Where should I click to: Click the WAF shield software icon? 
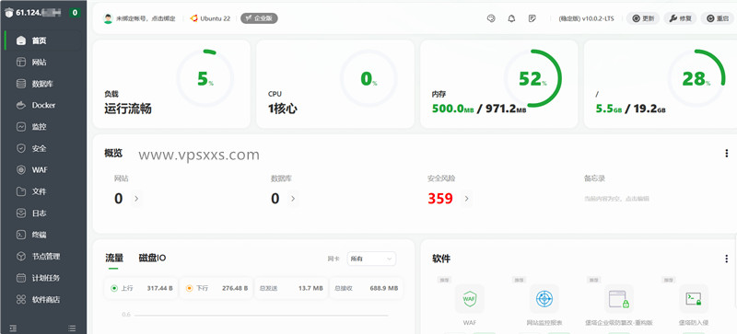pos(469,299)
